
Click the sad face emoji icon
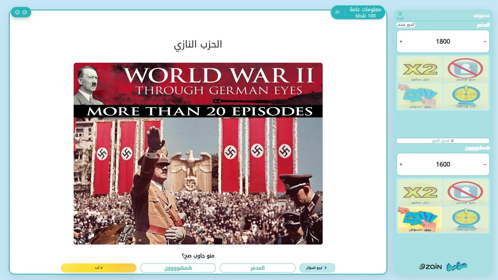point(17,12)
